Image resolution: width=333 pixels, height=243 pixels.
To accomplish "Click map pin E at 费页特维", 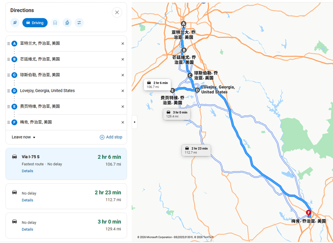I will [x=172, y=91].
